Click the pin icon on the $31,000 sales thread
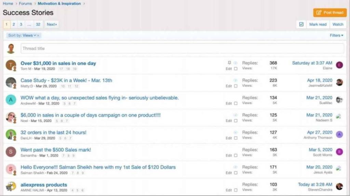350x196 pixels. (x=229, y=63)
